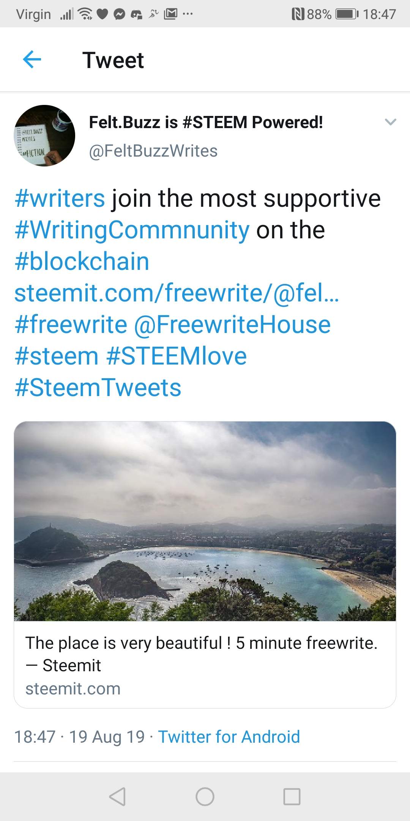Open the #SteemTweets hashtag
The image size is (410, 821).
98,388
